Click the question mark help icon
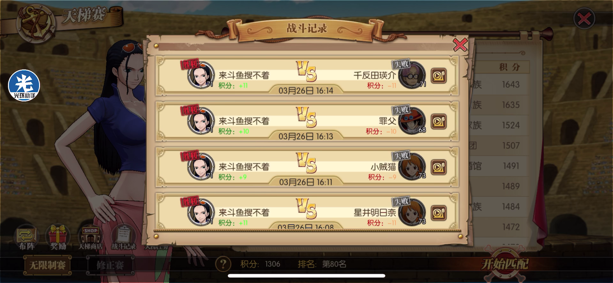Screen dimensions: 613x283 tap(223, 264)
